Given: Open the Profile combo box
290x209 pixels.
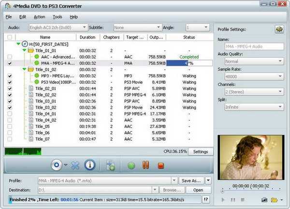Looking at the screenshot, I should pyautogui.click(x=108, y=180).
